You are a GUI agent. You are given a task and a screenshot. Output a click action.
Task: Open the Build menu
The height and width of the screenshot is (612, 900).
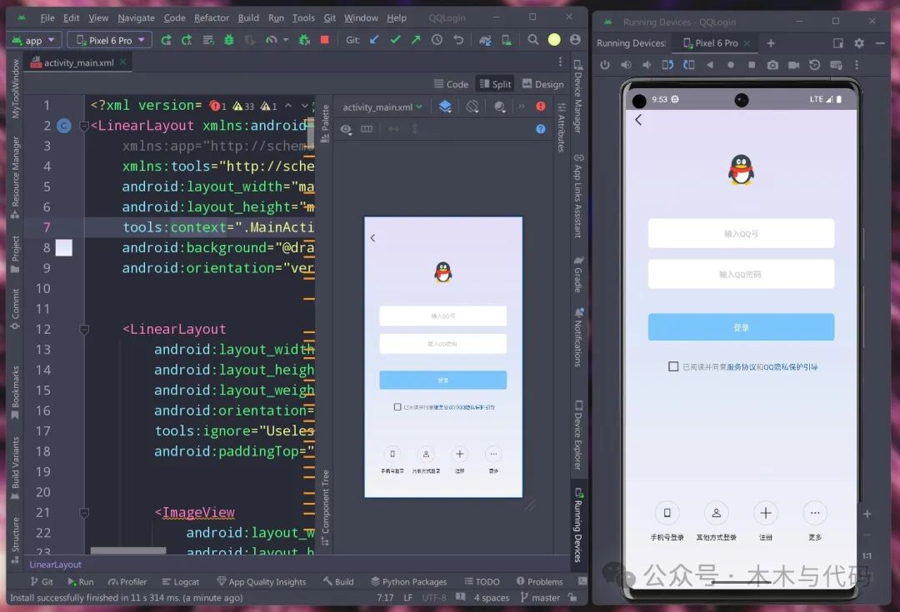(248, 17)
